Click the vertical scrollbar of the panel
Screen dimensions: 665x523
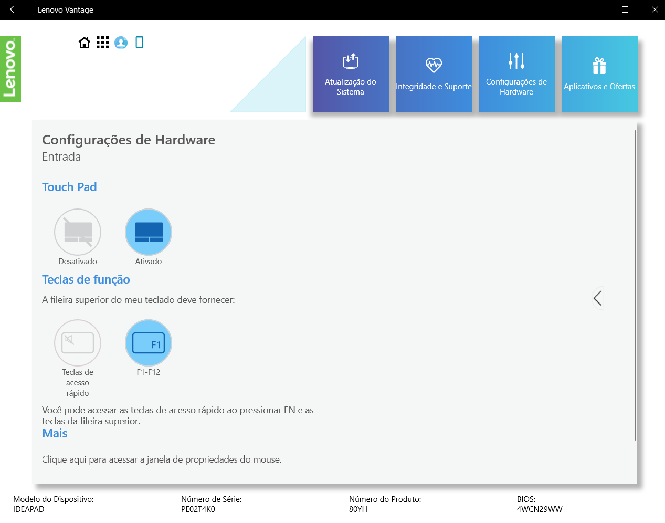point(635,285)
